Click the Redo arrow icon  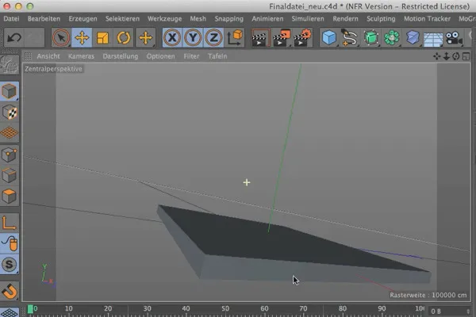[x=34, y=37]
